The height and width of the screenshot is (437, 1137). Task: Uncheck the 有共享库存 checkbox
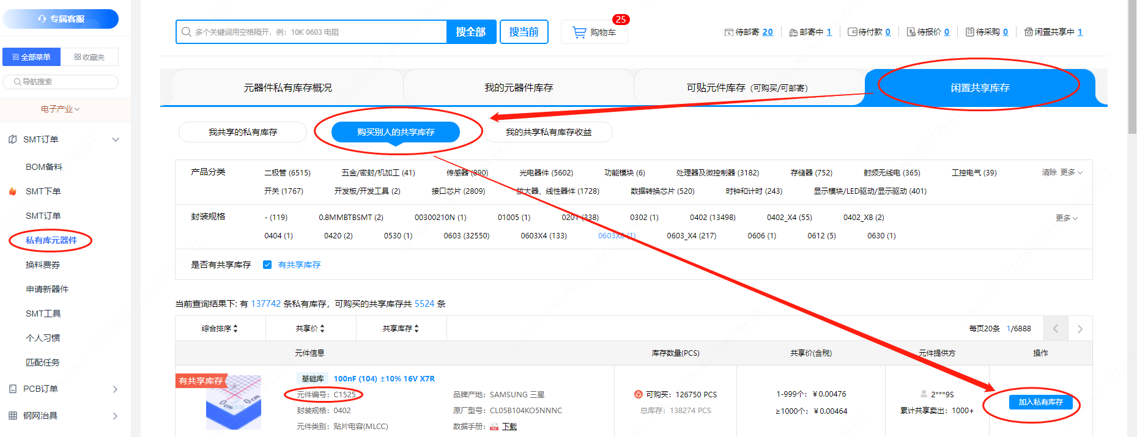point(267,265)
